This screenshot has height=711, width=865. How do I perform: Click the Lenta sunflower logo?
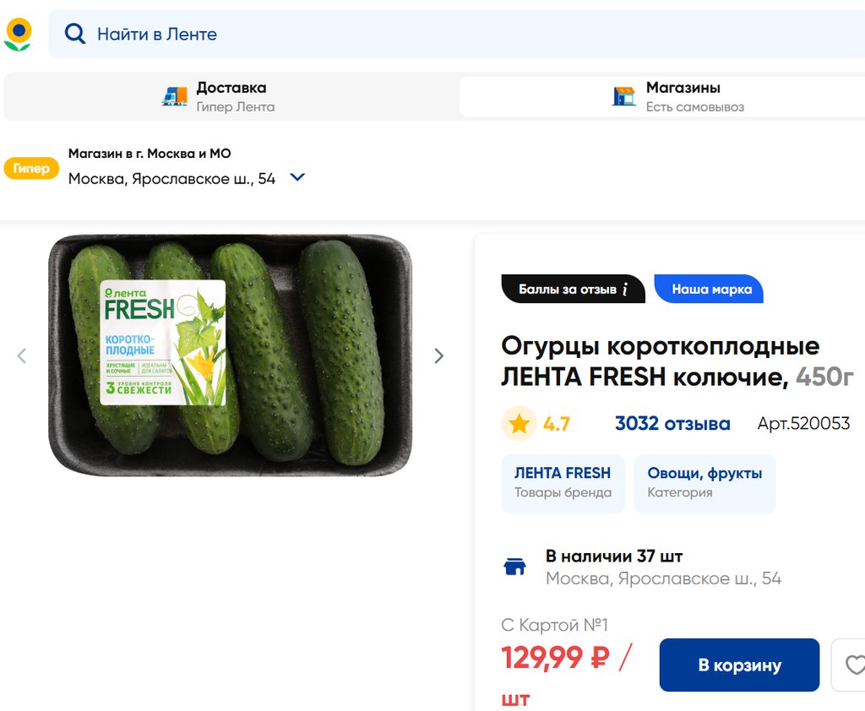[x=18, y=35]
